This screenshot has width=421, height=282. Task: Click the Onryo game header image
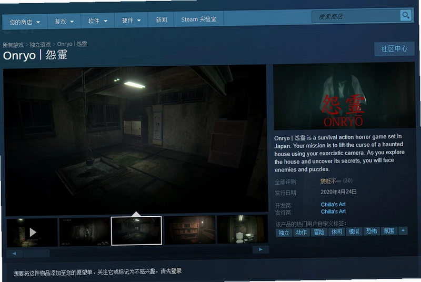(x=344, y=96)
